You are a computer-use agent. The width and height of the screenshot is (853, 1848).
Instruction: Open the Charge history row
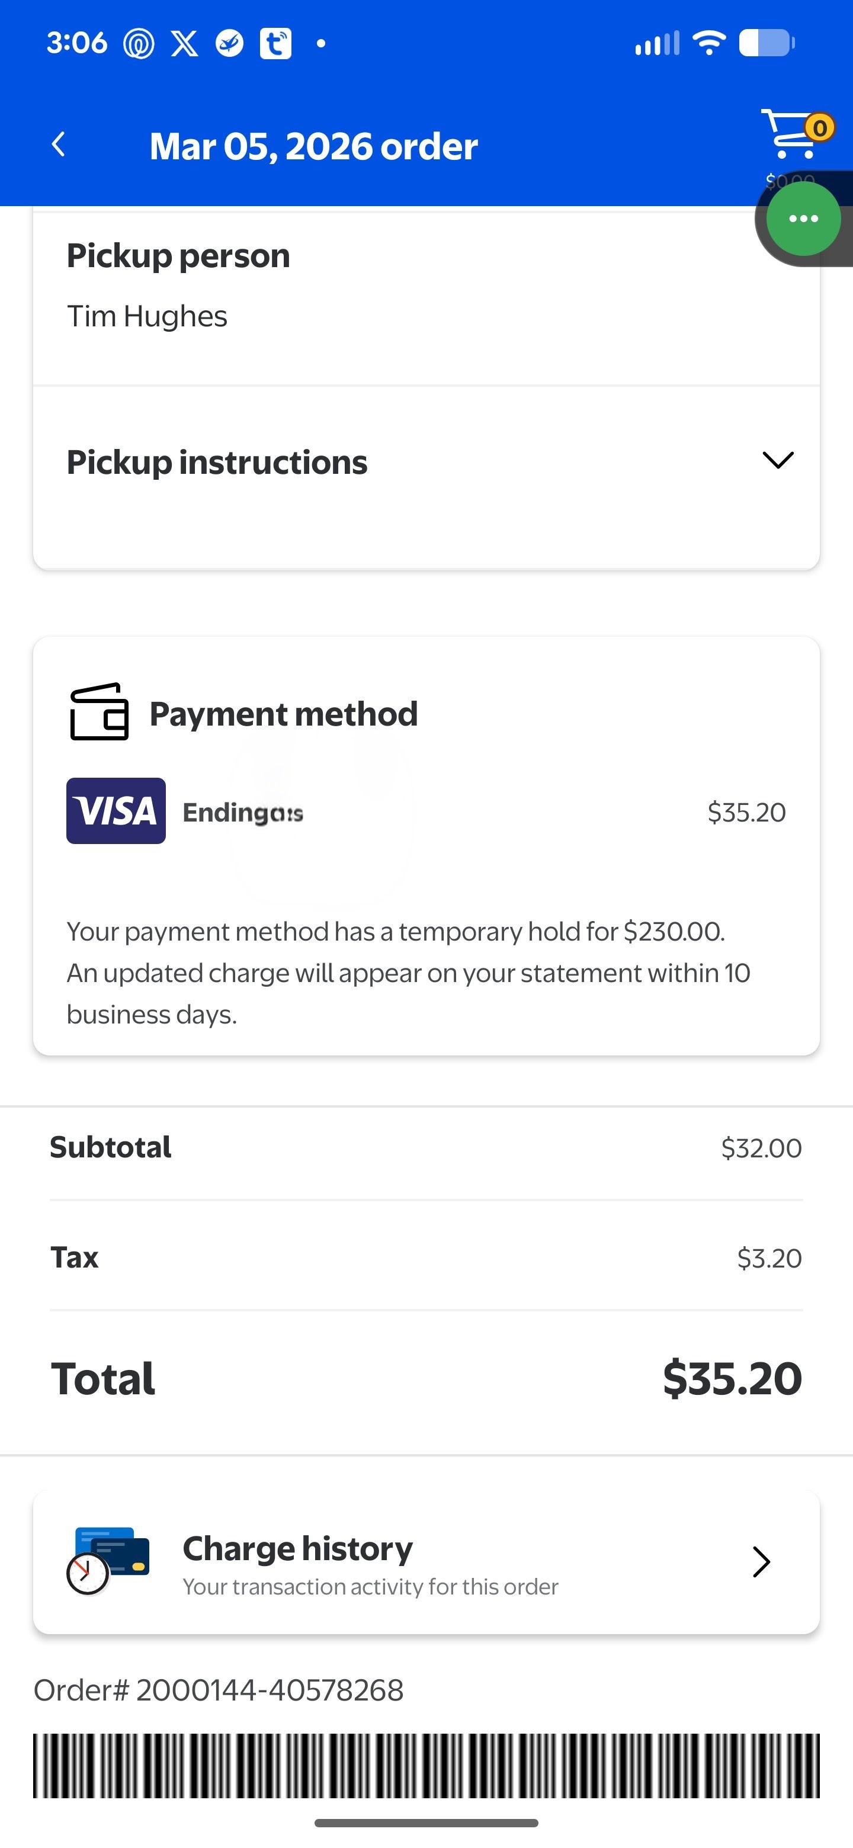[x=426, y=1562]
